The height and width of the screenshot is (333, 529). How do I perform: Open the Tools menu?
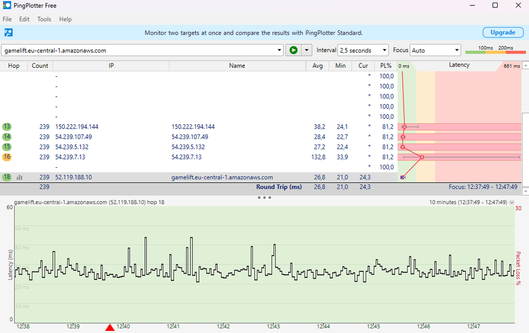click(44, 19)
